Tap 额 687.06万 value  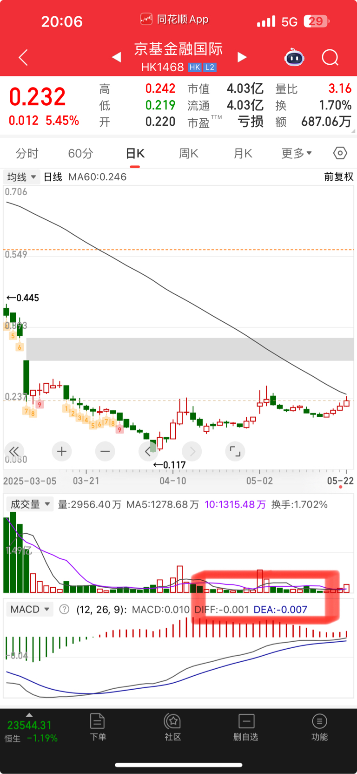[x=326, y=122]
